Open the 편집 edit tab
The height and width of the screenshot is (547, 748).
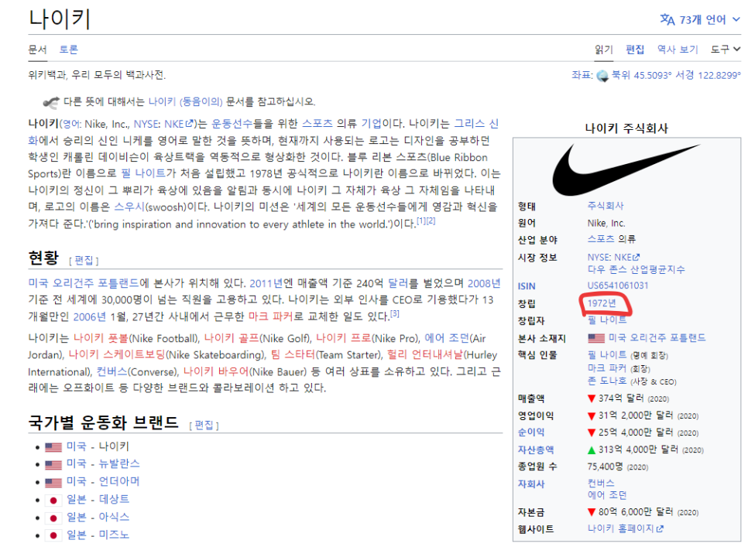[635, 50]
